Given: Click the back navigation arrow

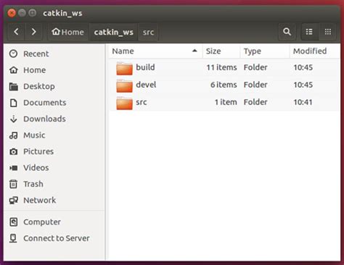Looking at the screenshot, I should coord(16,32).
